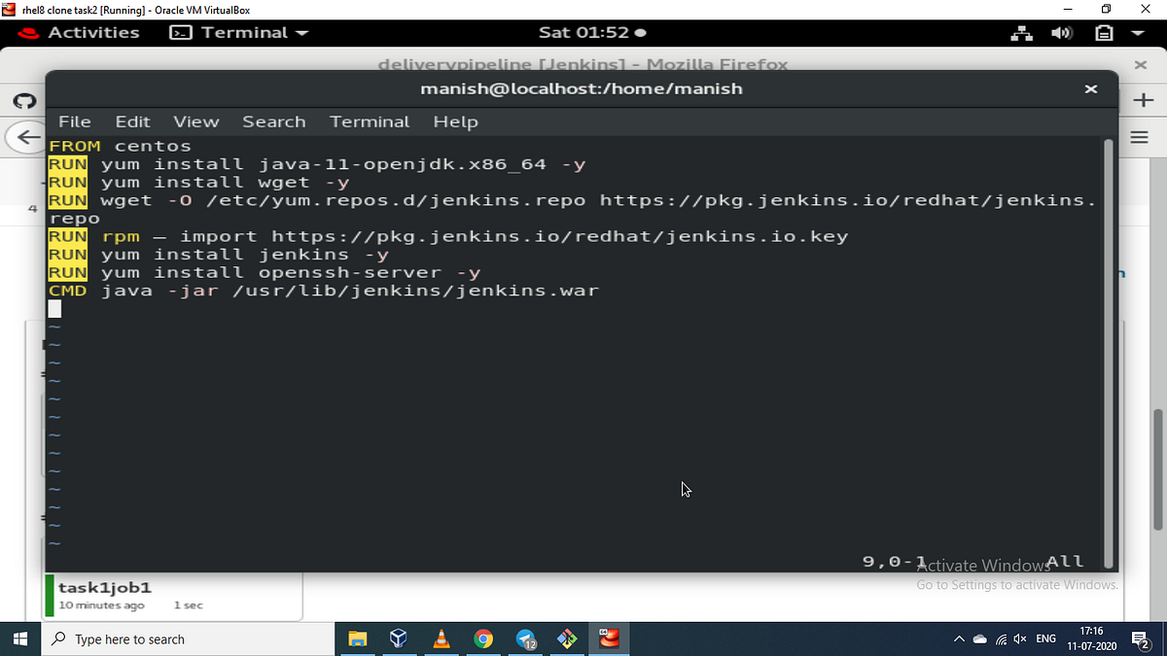1167x656 pixels.
Task: Unmute the speaker in the system tray
Action: 1019,639
